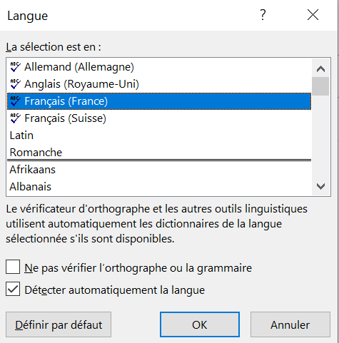Image resolution: width=339 pixels, height=343 pixels.
Task: Click the spell-check icon beside Anglais (Royaume-Uni)
Action: (15, 84)
